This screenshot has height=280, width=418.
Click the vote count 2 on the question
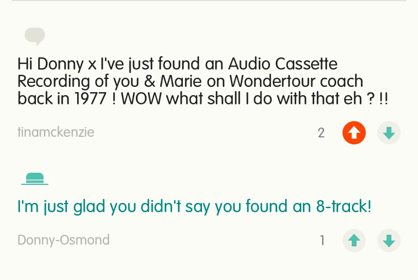point(321,133)
